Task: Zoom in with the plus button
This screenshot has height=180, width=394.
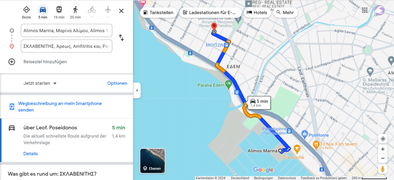Action: tap(382, 149)
